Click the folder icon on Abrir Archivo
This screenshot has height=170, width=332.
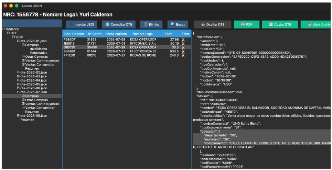coord(310,24)
